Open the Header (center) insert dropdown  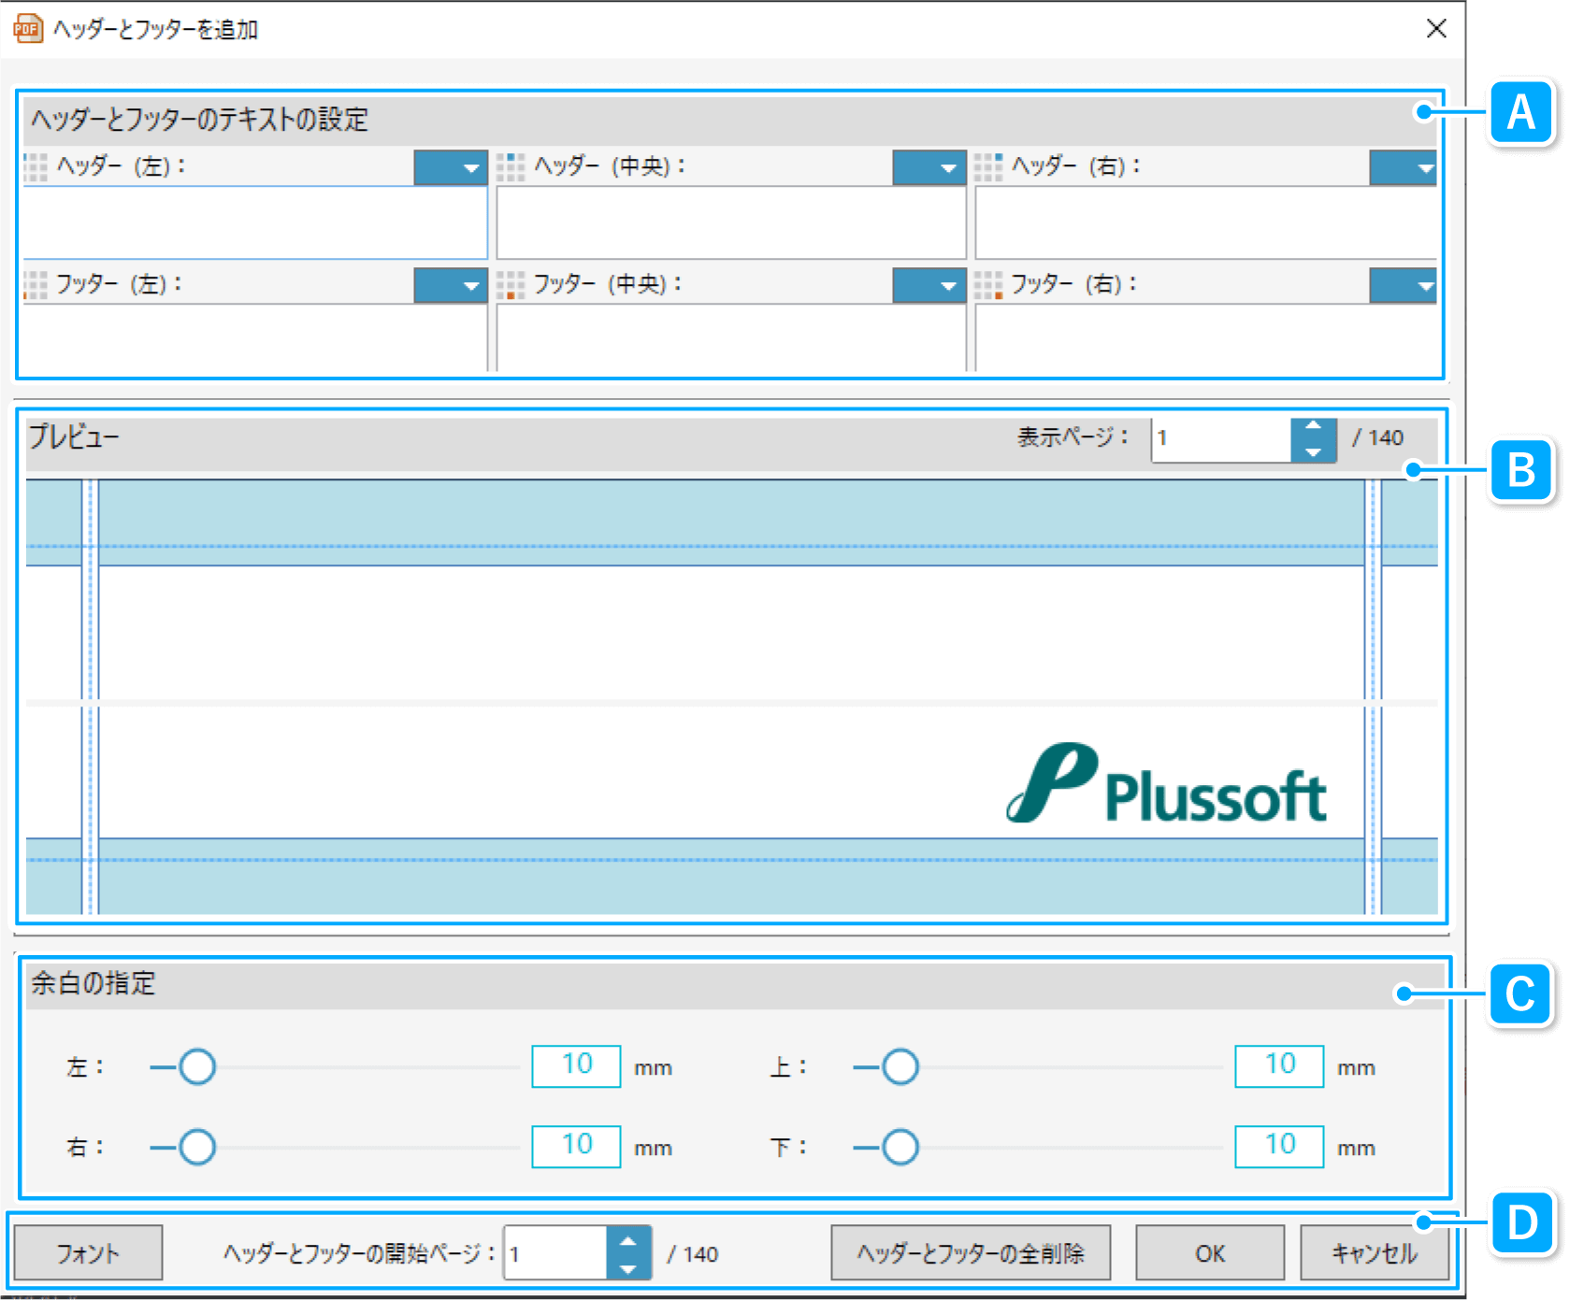(929, 168)
